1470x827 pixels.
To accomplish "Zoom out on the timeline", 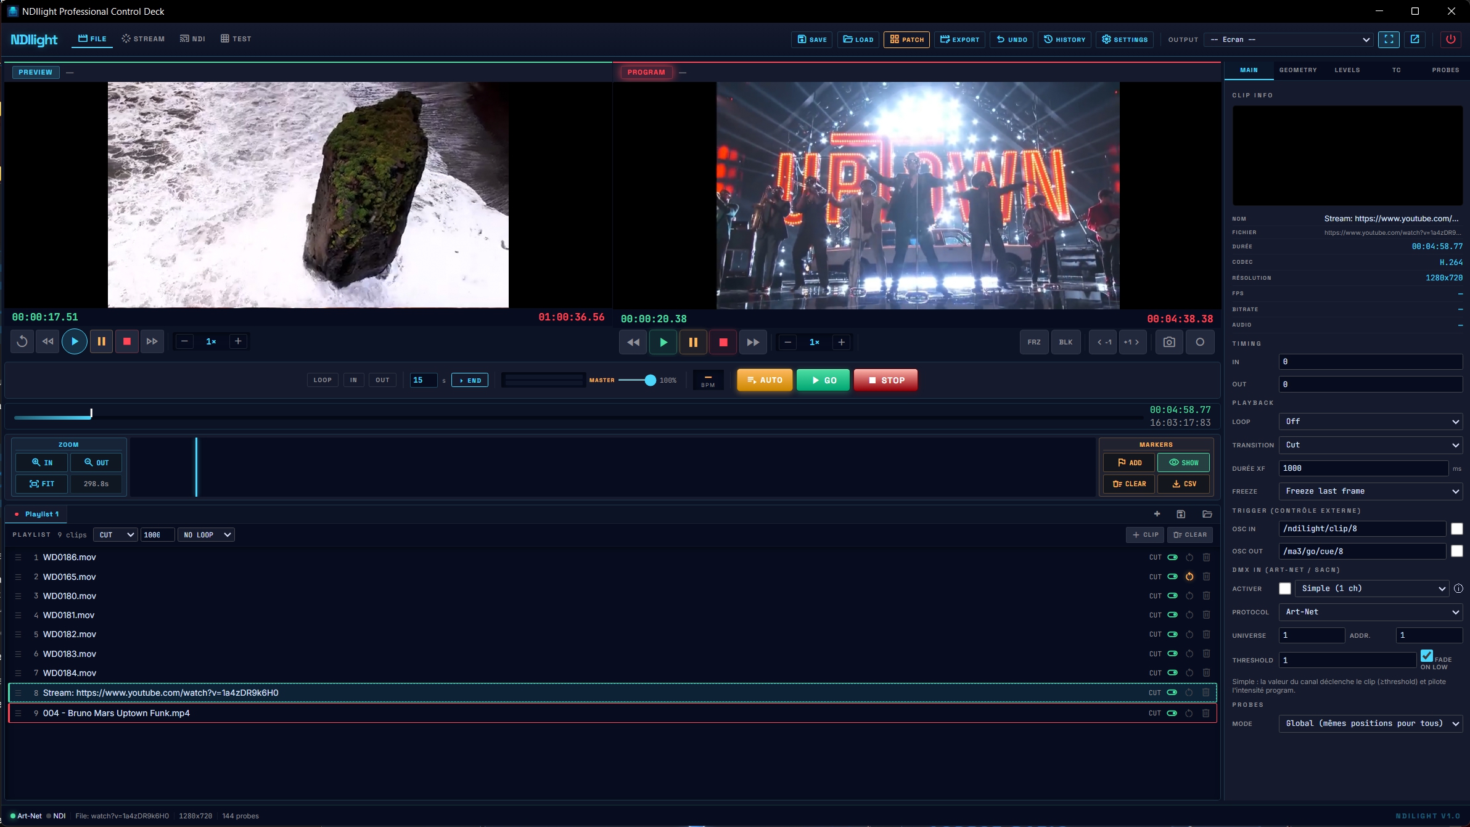I will pyautogui.click(x=96, y=463).
